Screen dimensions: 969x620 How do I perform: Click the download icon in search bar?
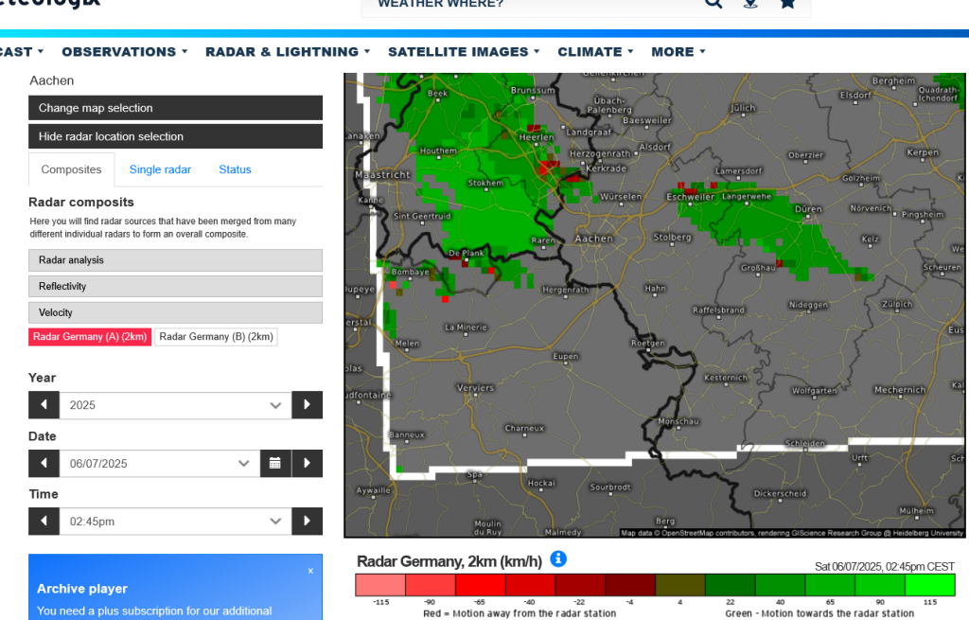click(750, 3)
